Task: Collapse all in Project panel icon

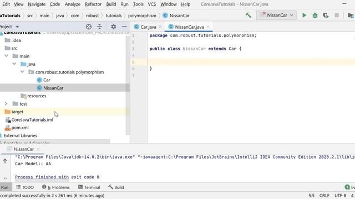Action: tap(99, 27)
